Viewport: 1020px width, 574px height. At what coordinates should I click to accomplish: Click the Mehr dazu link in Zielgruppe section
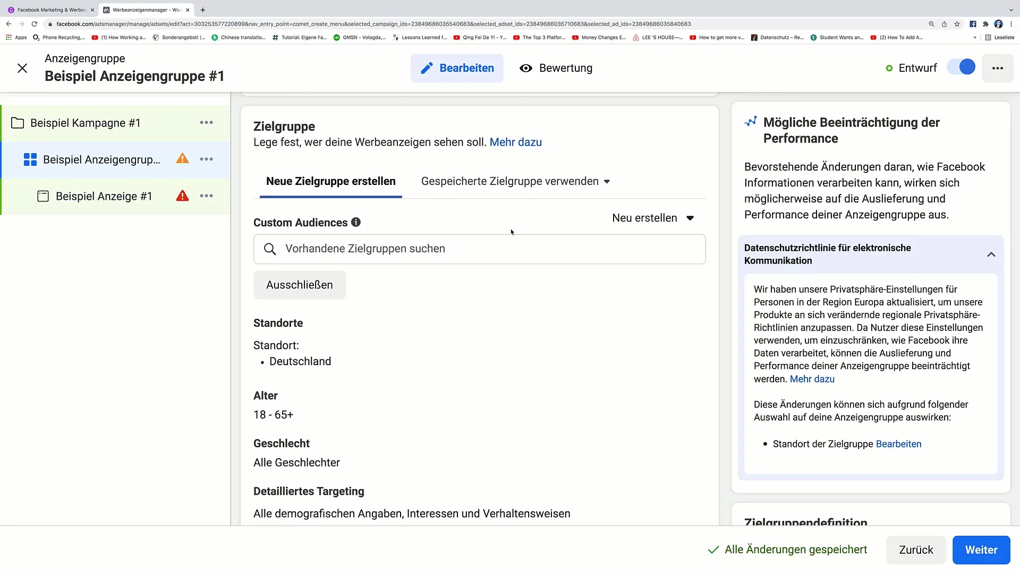(x=517, y=142)
